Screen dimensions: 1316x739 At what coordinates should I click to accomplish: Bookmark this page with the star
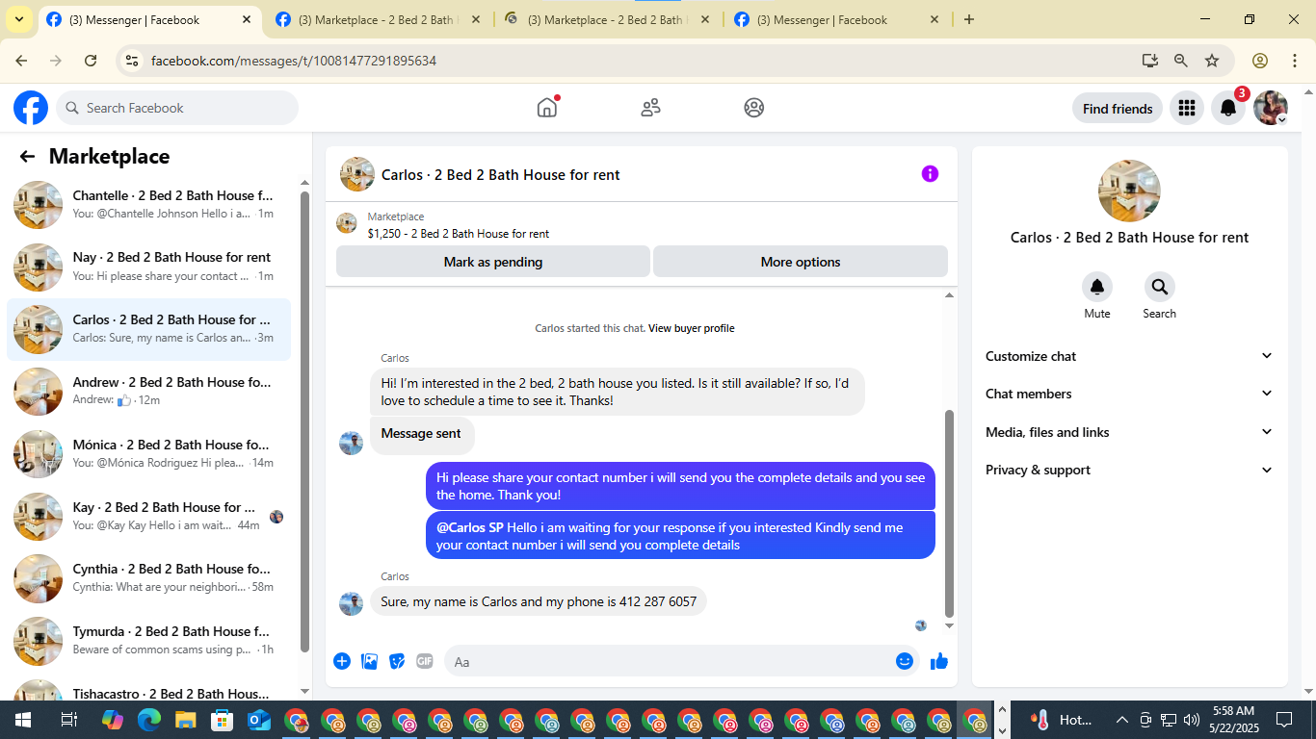point(1212,61)
